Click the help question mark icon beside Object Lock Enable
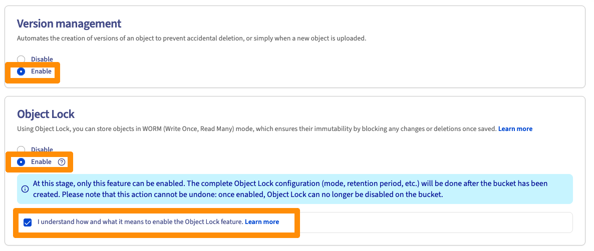 coord(62,162)
